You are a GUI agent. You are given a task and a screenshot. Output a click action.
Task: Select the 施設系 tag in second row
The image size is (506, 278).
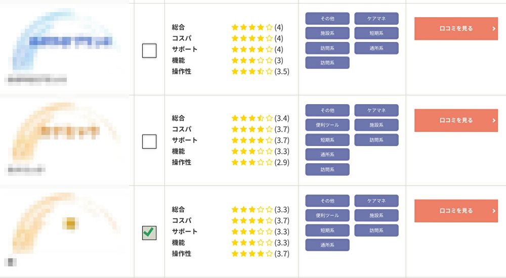[x=376, y=125]
